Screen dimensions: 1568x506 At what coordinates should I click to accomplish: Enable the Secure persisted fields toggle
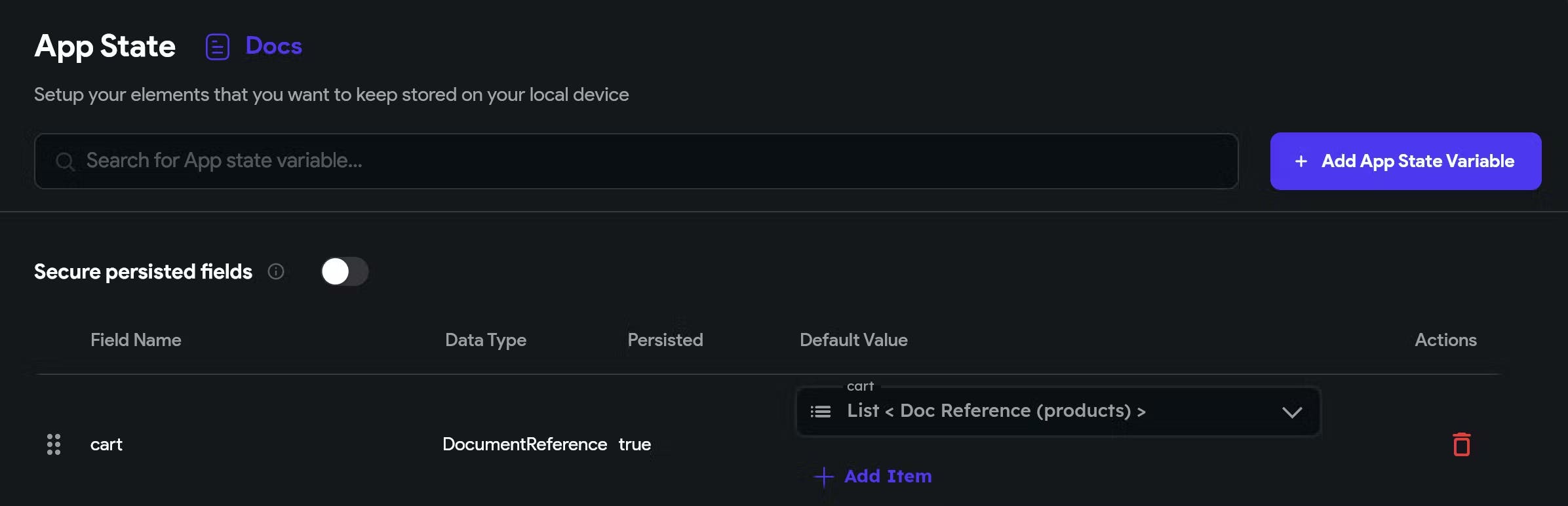pos(345,271)
